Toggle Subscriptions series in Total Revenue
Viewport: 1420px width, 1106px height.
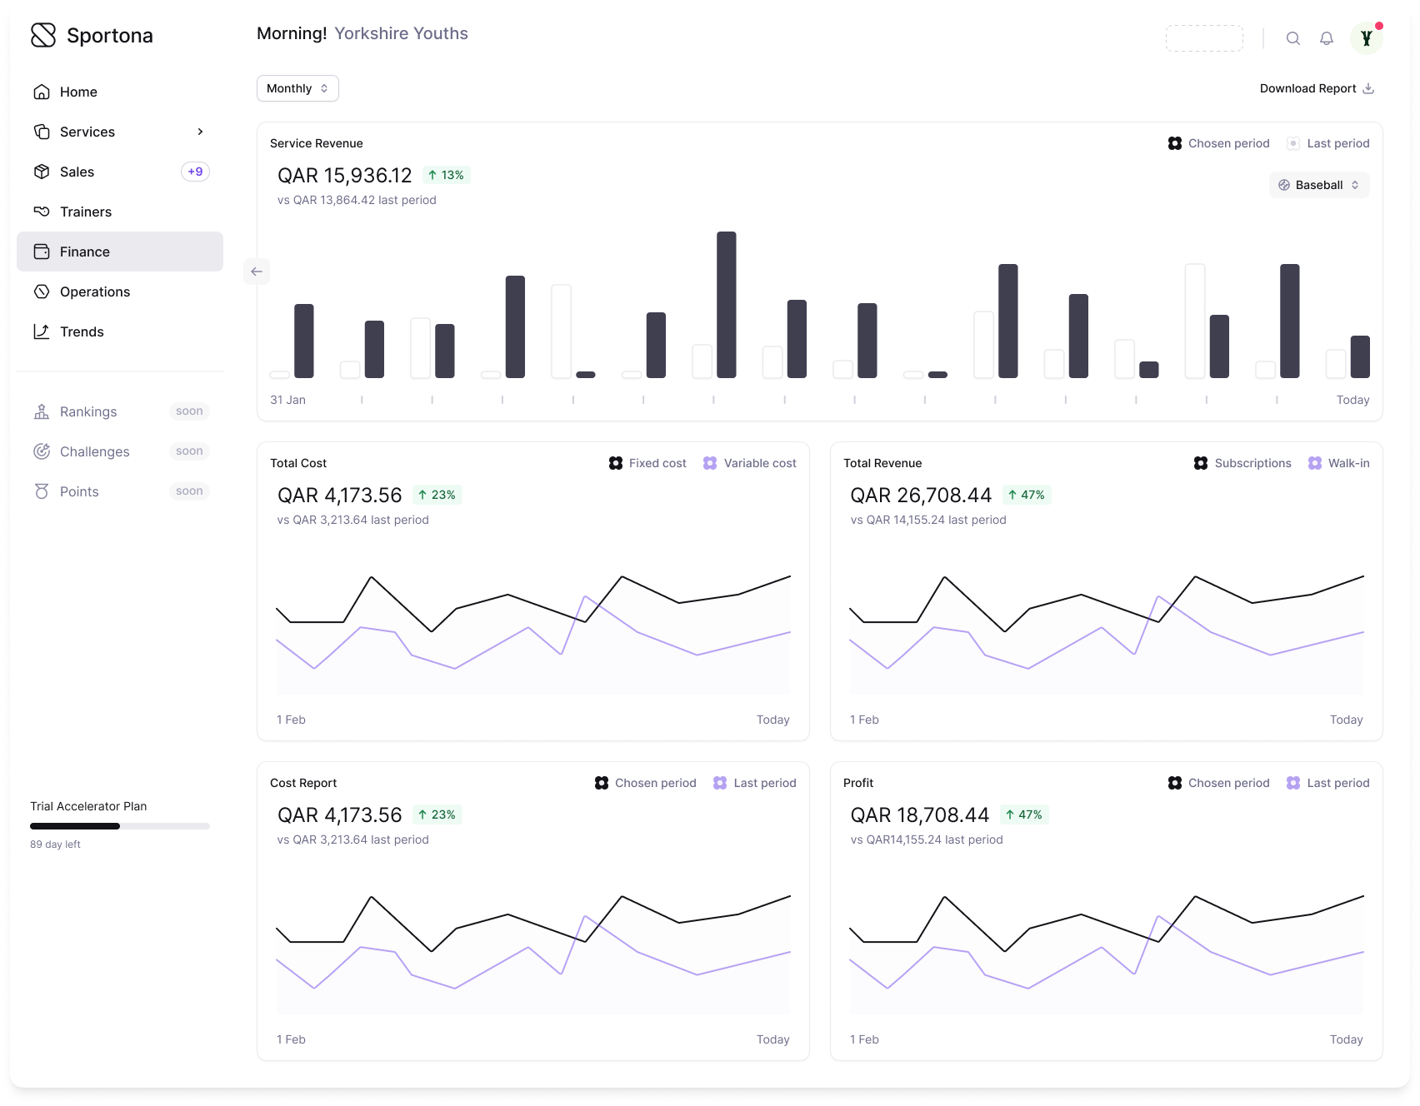(x=1242, y=463)
